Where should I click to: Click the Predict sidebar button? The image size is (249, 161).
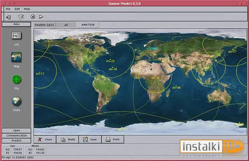click(16, 141)
